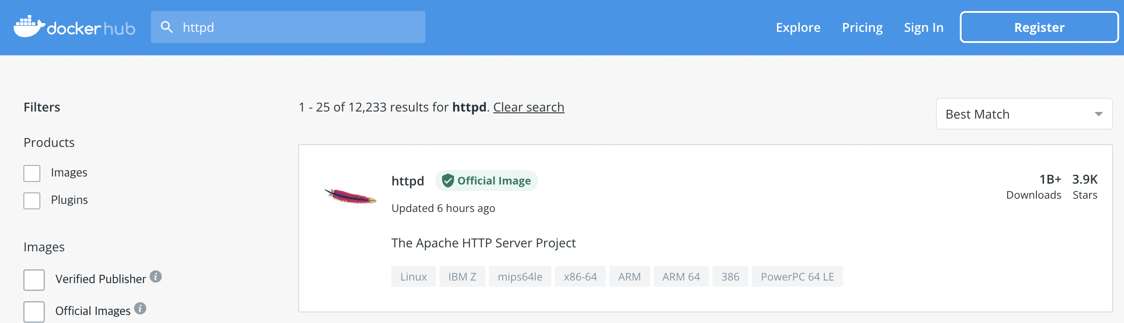Click the Apache feather logo thumbnail
The image size is (1124, 323).
click(350, 196)
